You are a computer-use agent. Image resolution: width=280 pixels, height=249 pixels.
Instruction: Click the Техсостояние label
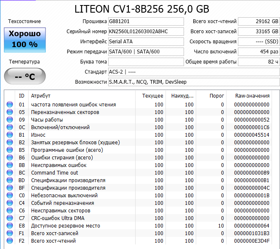pos(24,21)
